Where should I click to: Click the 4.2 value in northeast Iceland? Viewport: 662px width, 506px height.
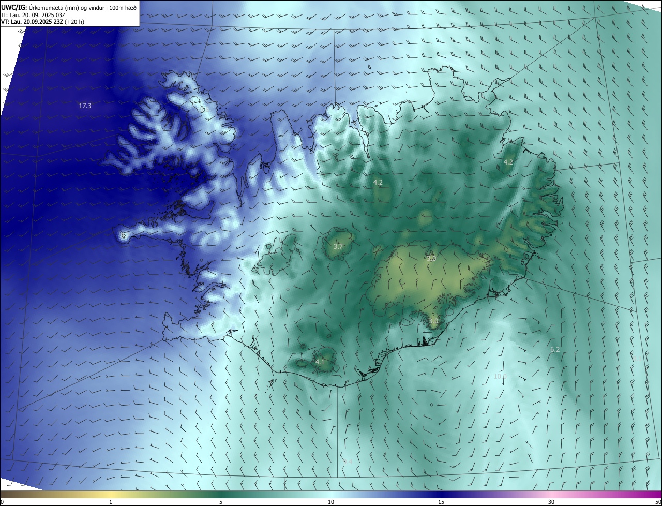pos(508,162)
